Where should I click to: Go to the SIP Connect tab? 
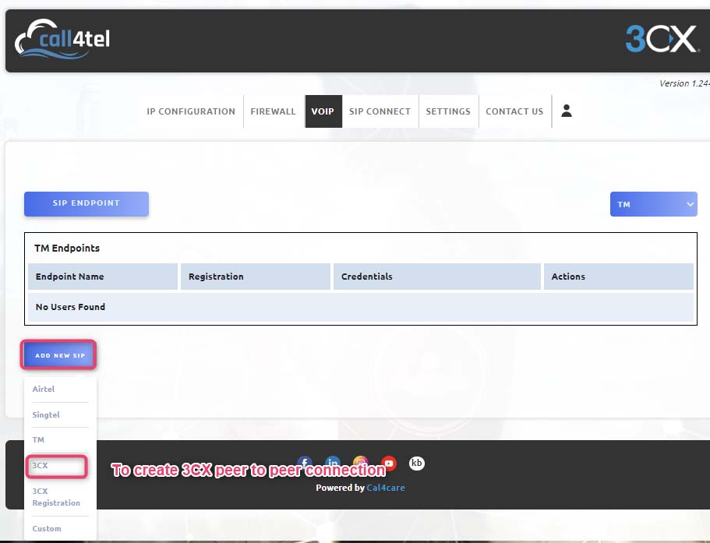pos(380,111)
